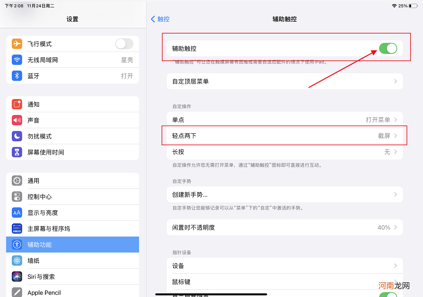Tap the 星壳 Wi-Fi network name

(x=127, y=60)
